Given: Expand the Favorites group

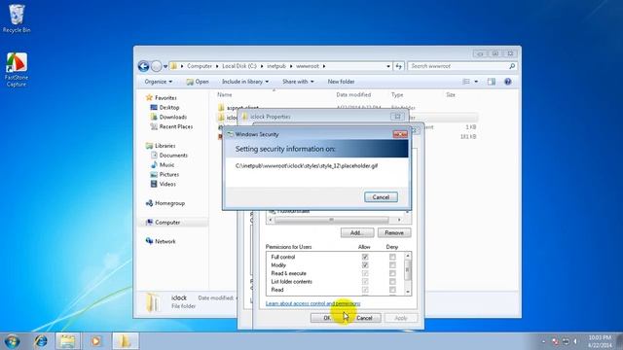Looking at the screenshot, I should [x=161, y=97].
